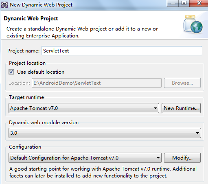Click the greyed-out 'Location:' label
Image resolution: width=208 pixels, height=184 pixels.
coord(19,83)
